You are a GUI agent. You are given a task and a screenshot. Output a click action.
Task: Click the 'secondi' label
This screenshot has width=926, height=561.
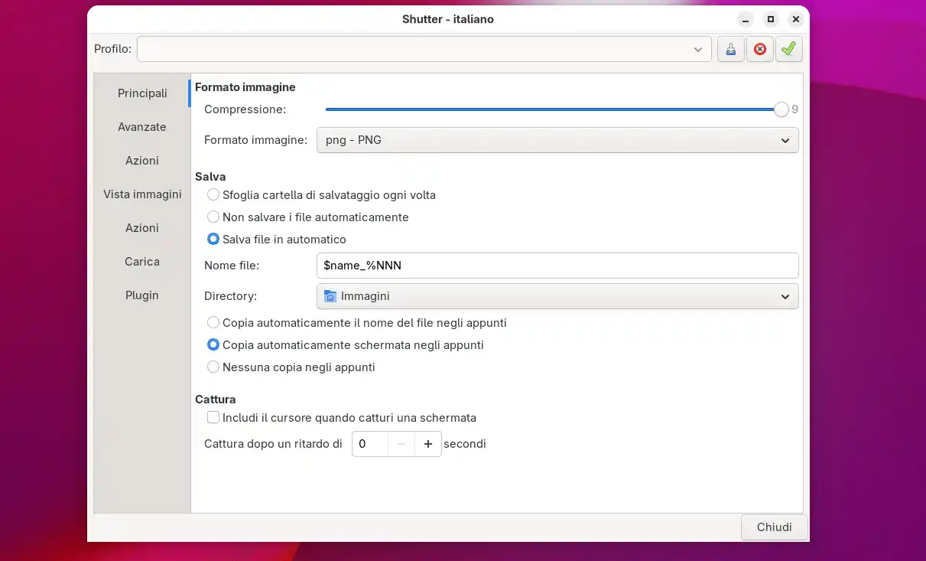click(x=465, y=444)
